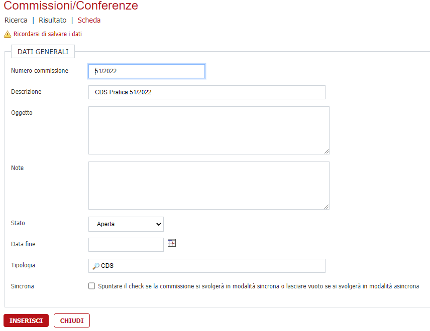The height and width of the screenshot is (331, 430).
Task: Click the Commissioni/Conferenze page title
Action: (71, 6)
